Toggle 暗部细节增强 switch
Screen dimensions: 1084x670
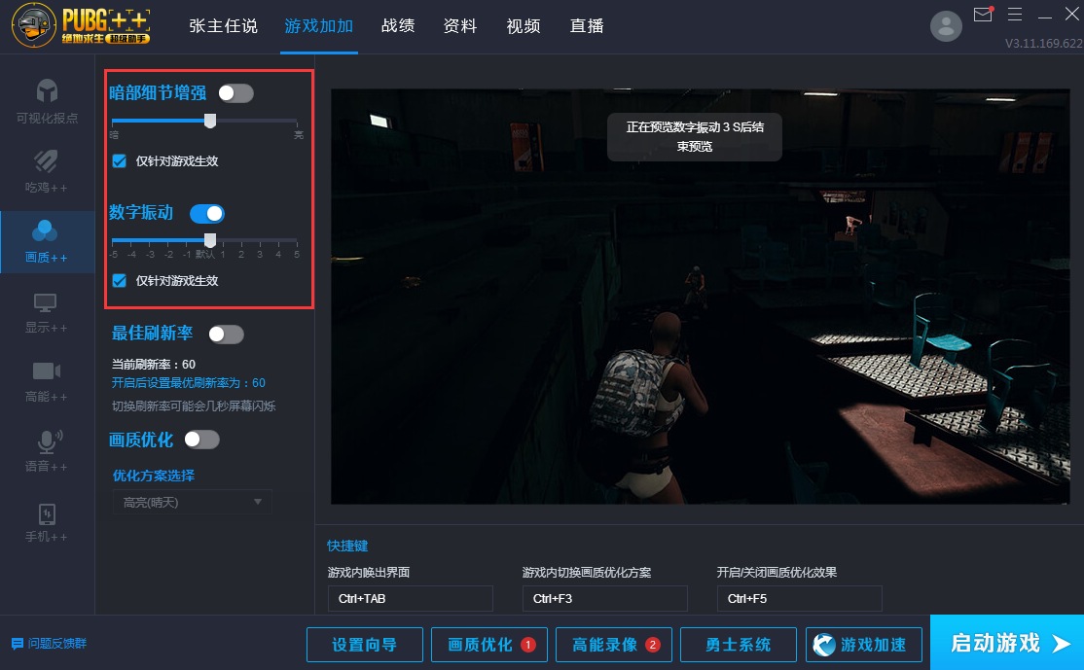[x=235, y=93]
